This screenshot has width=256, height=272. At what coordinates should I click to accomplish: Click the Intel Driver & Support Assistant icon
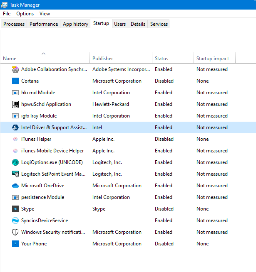15,127
